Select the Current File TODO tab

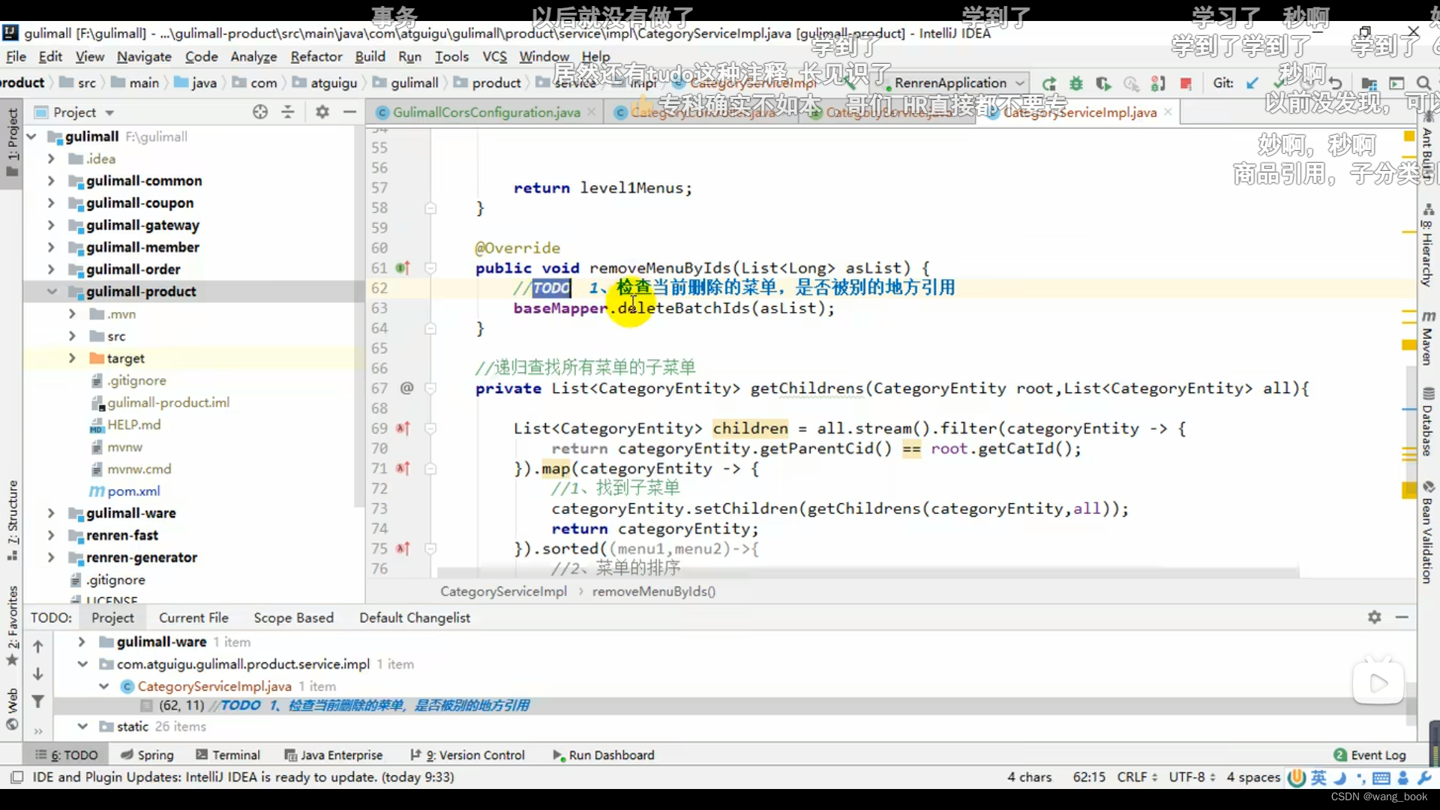pyautogui.click(x=193, y=618)
